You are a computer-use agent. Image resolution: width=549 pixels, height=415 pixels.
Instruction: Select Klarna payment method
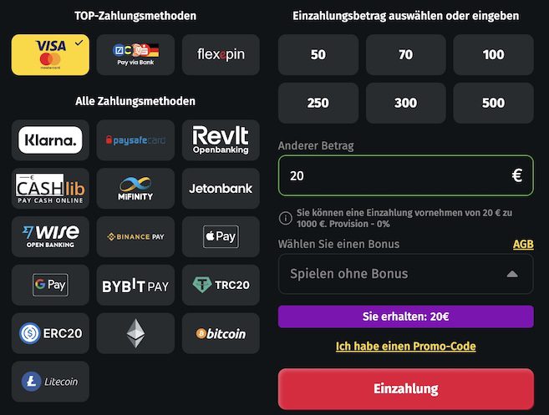coord(50,140)
